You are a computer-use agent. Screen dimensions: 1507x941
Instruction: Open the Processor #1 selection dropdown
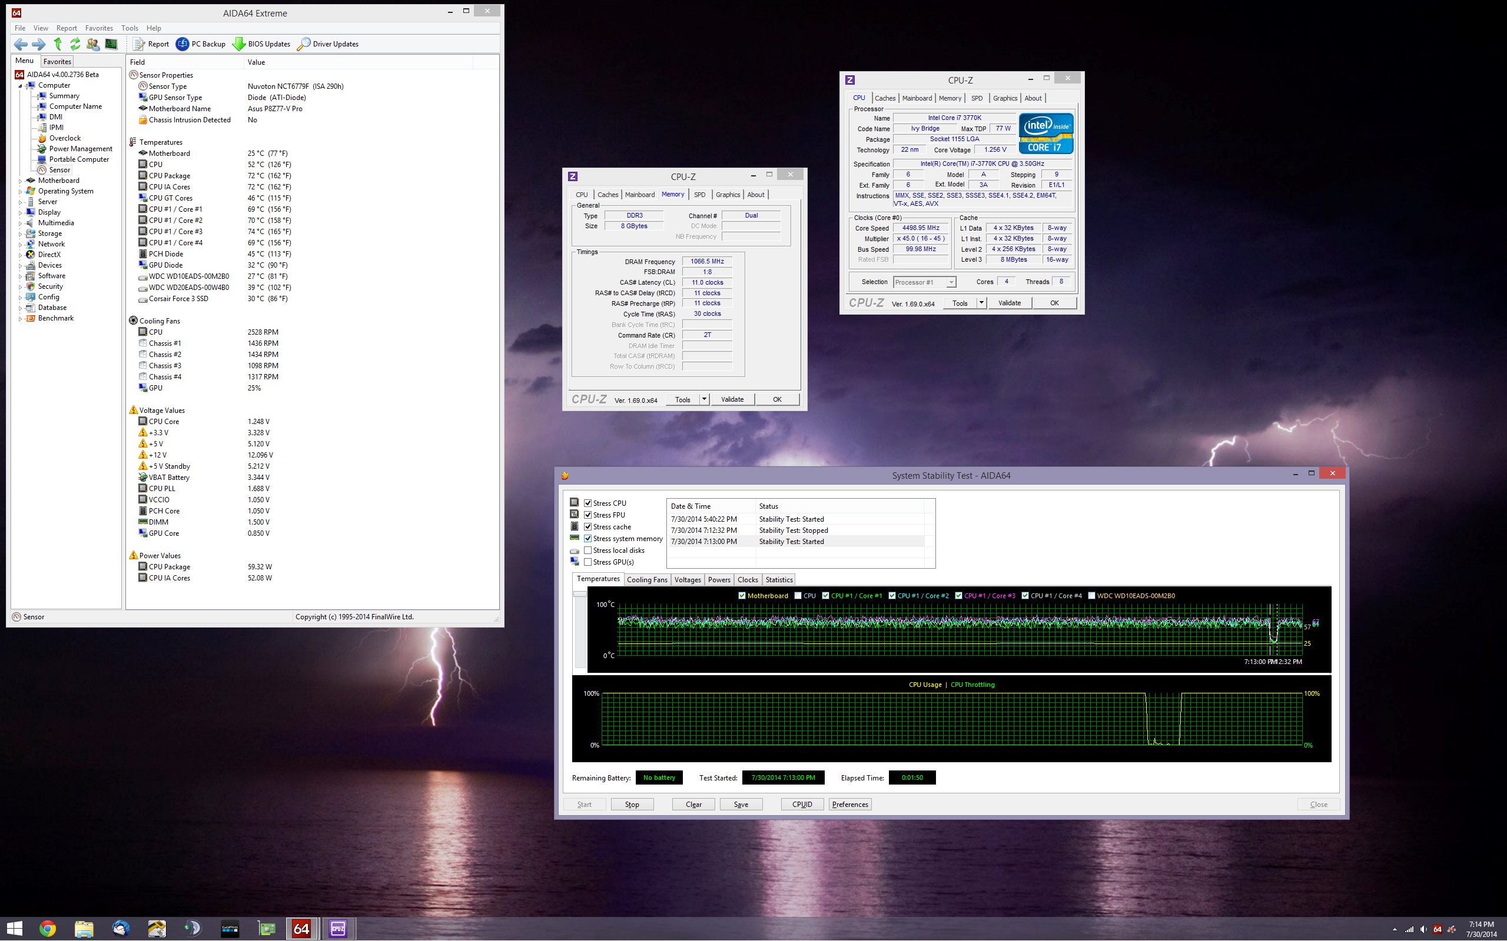point(951,282)
